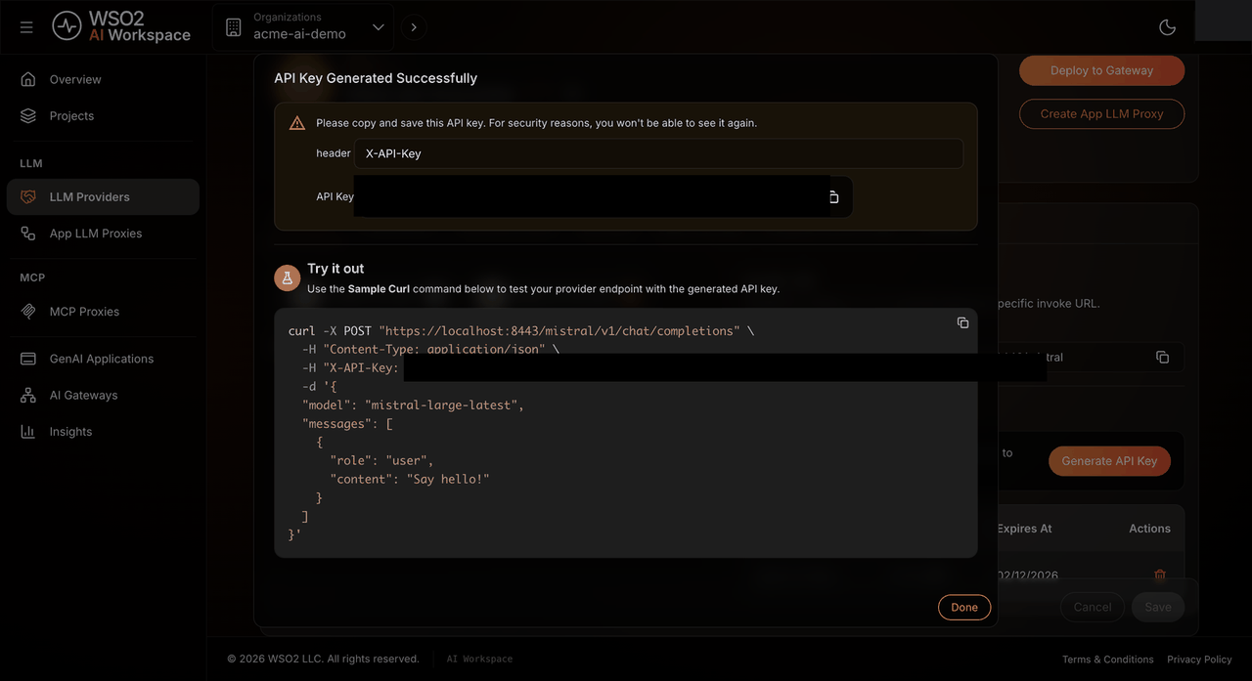Click the Actions column header

tap(1149, 529)
